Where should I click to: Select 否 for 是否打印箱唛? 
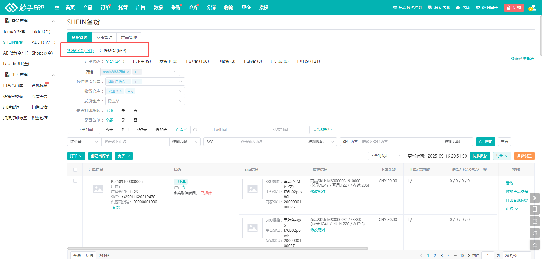135,110
